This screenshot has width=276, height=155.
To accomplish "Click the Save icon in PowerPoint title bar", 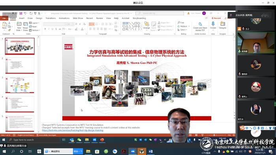I will click(21, 13).
